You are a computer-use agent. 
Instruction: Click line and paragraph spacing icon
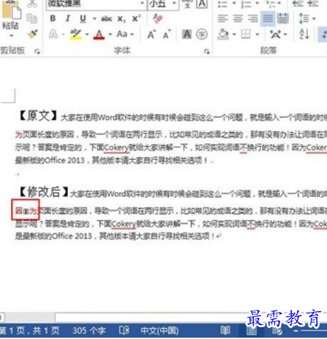(304, 19)
